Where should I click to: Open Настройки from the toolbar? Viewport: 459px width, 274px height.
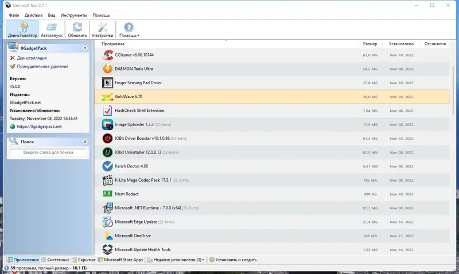coord(103,29)
